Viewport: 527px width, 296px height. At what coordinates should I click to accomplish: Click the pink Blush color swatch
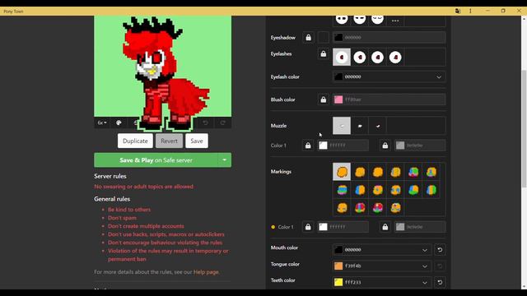click(338, 99)
